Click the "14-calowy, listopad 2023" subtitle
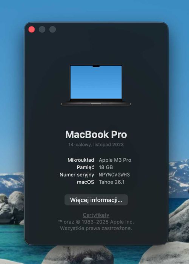This screenshot has height=264, width=189. [x=96, y=144]
